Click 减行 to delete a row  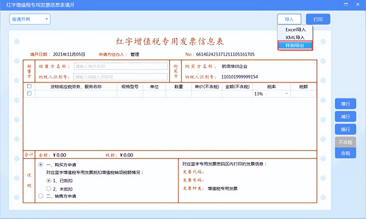[x=345, y=116]
